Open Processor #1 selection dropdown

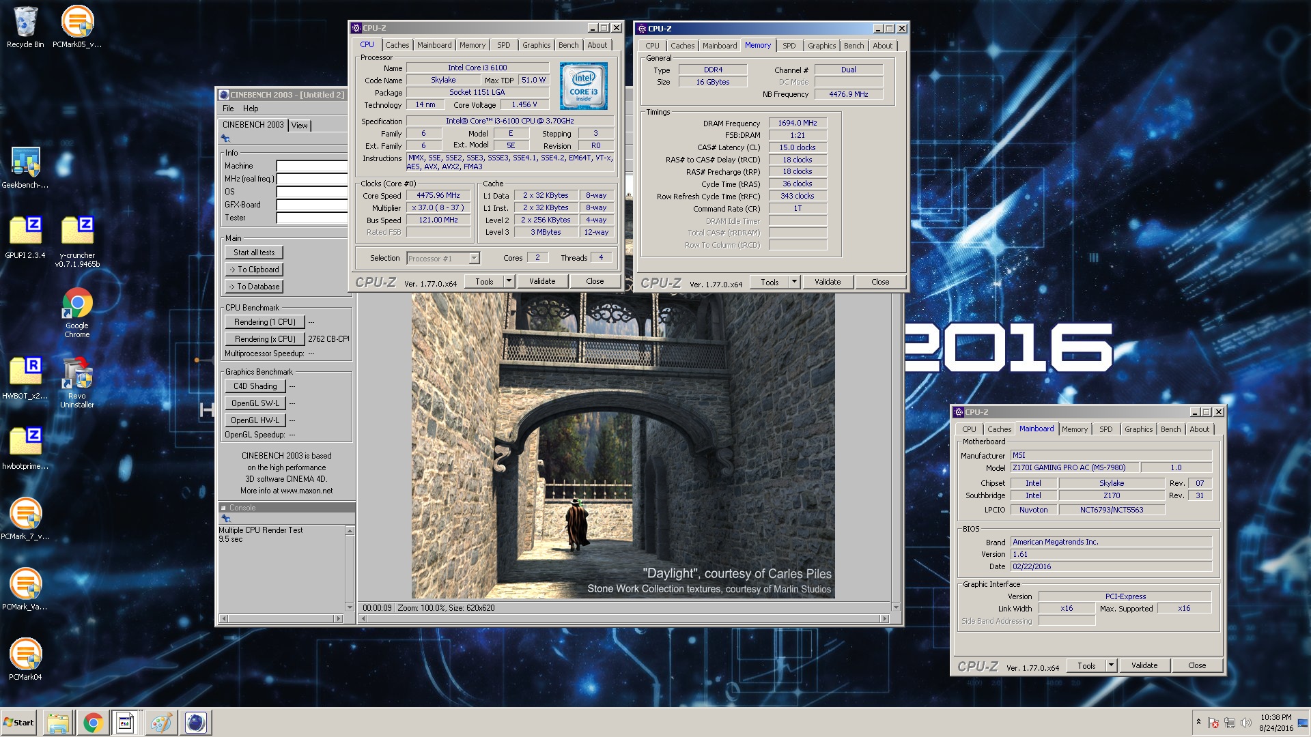click(x=443, y=258)
